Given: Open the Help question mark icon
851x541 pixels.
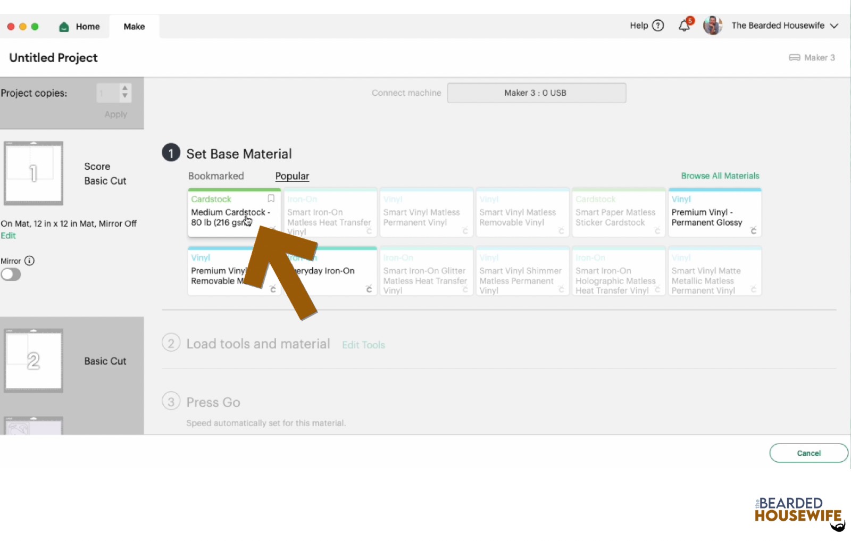Looking at the screenshot, I should 657,25.
